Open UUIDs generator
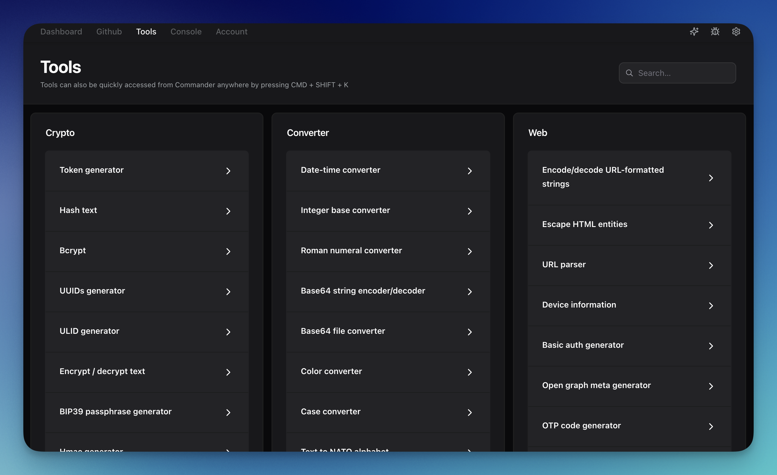 point(147,292)
